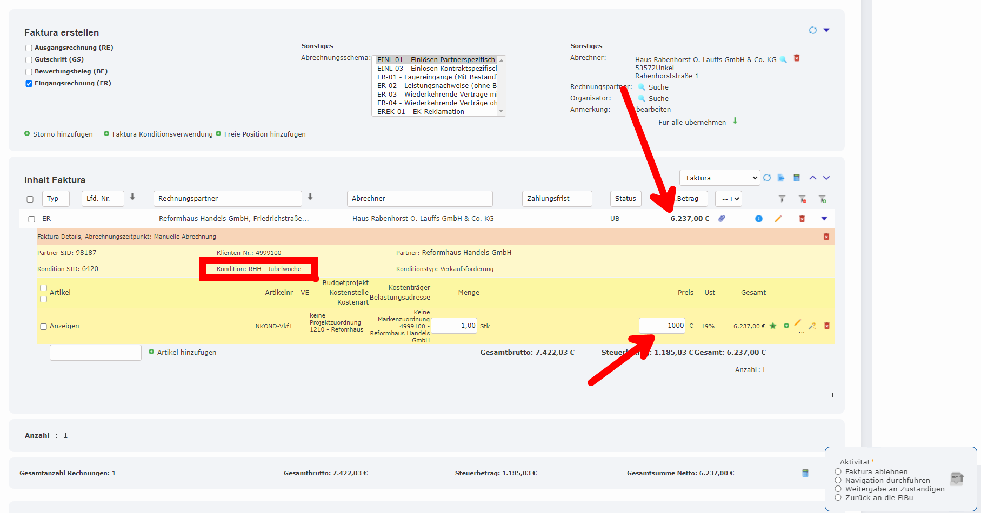The width and height of the screenshot is (981, 513).
Task: Click the paperclip attachment icon beside 6.237,00 €
Action: 723,218
